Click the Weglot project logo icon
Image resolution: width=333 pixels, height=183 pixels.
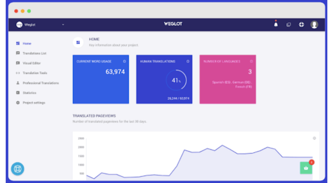click(x=19, y=24)
